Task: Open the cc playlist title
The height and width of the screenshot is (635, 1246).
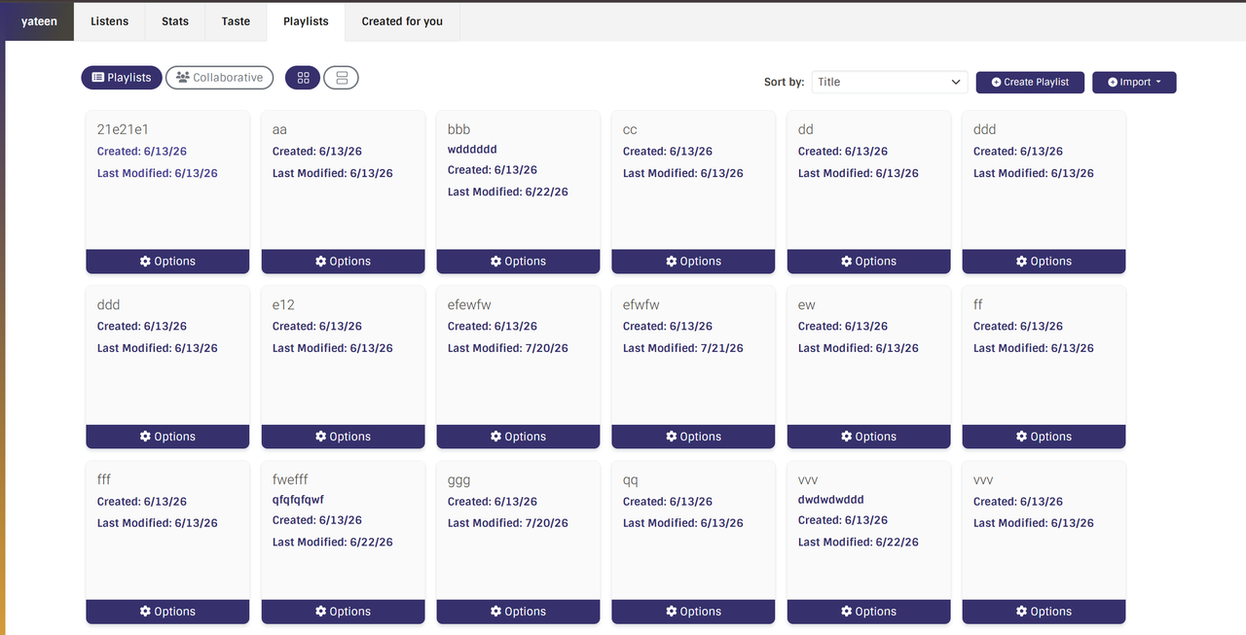Action: (630, 129)
